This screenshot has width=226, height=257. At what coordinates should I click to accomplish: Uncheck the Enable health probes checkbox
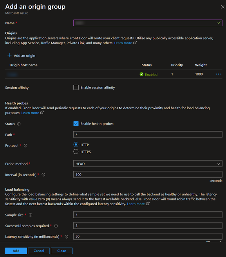coord(76,124)
